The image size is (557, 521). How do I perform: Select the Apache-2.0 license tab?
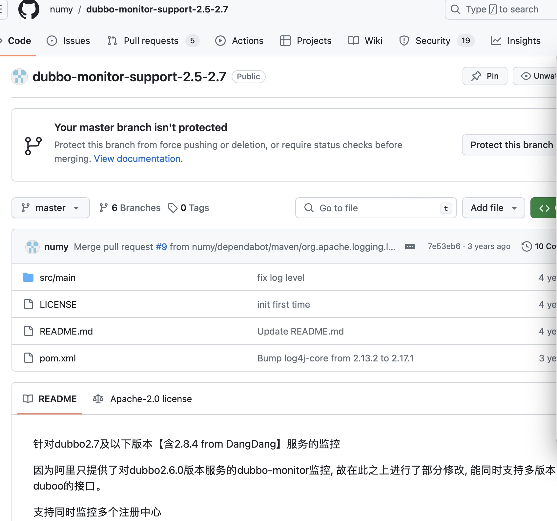point(142,399)
